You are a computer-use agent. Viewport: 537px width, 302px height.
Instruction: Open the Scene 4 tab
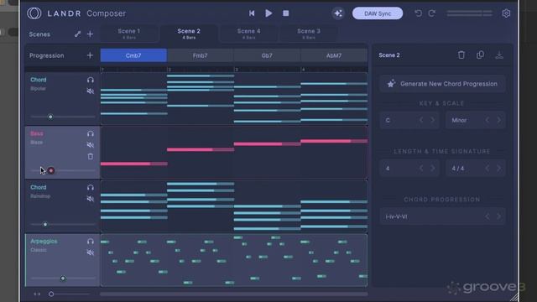tap(248, 34)
